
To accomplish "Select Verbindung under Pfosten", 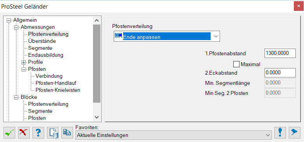I will 49,76.
